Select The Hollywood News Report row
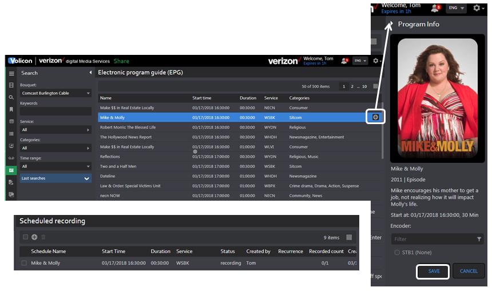492x291 pixels. 240,137
